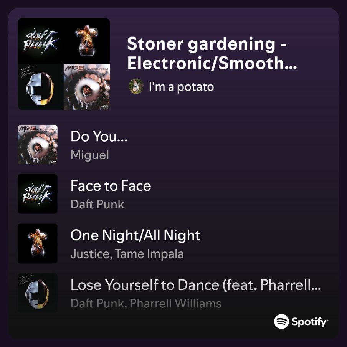Click the Miguel album art beside Do You...

[x=38, y=144]
